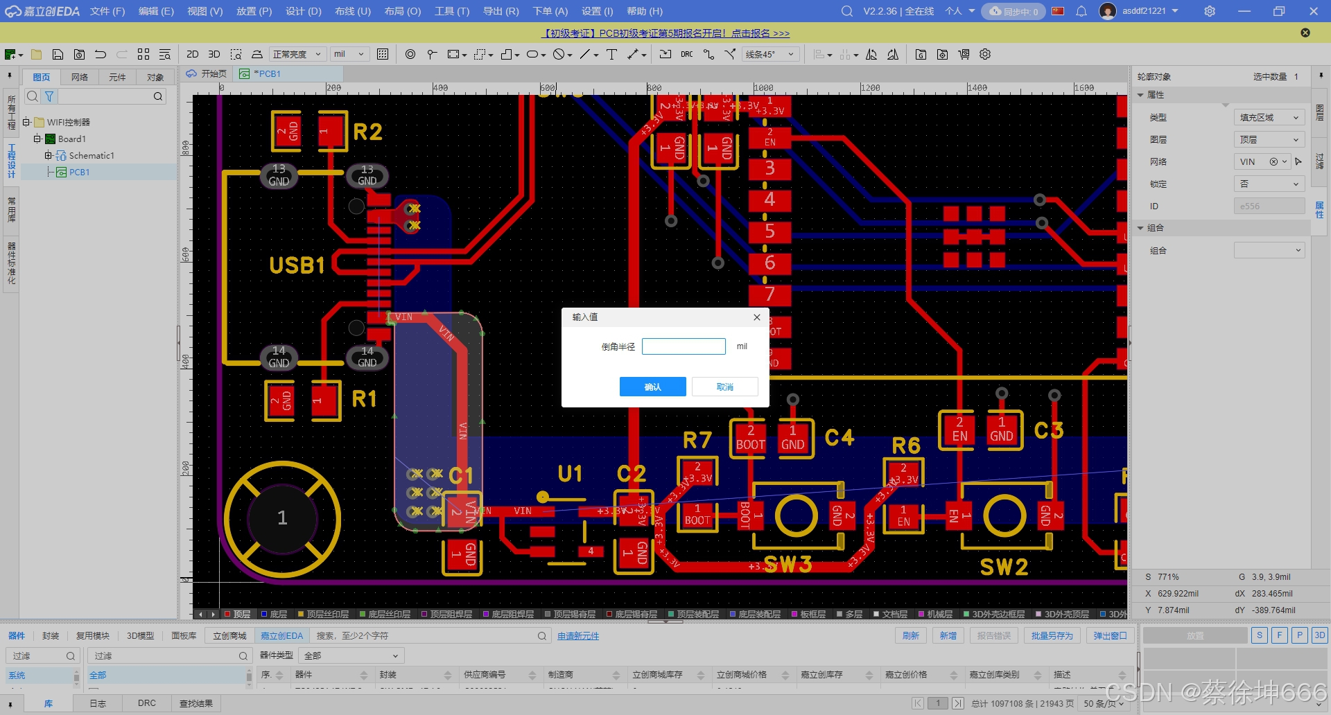
Task: Click the order/BOM cart icon in the toolbar
Action: pyautogui.click(x=964, y=54)
